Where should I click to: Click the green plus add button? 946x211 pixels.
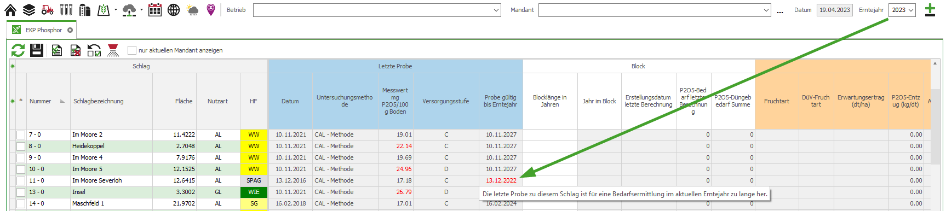click(930, 10)
